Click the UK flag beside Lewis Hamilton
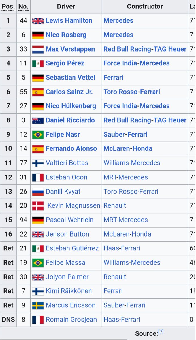The image size is (196, 340). click(38, 21)
